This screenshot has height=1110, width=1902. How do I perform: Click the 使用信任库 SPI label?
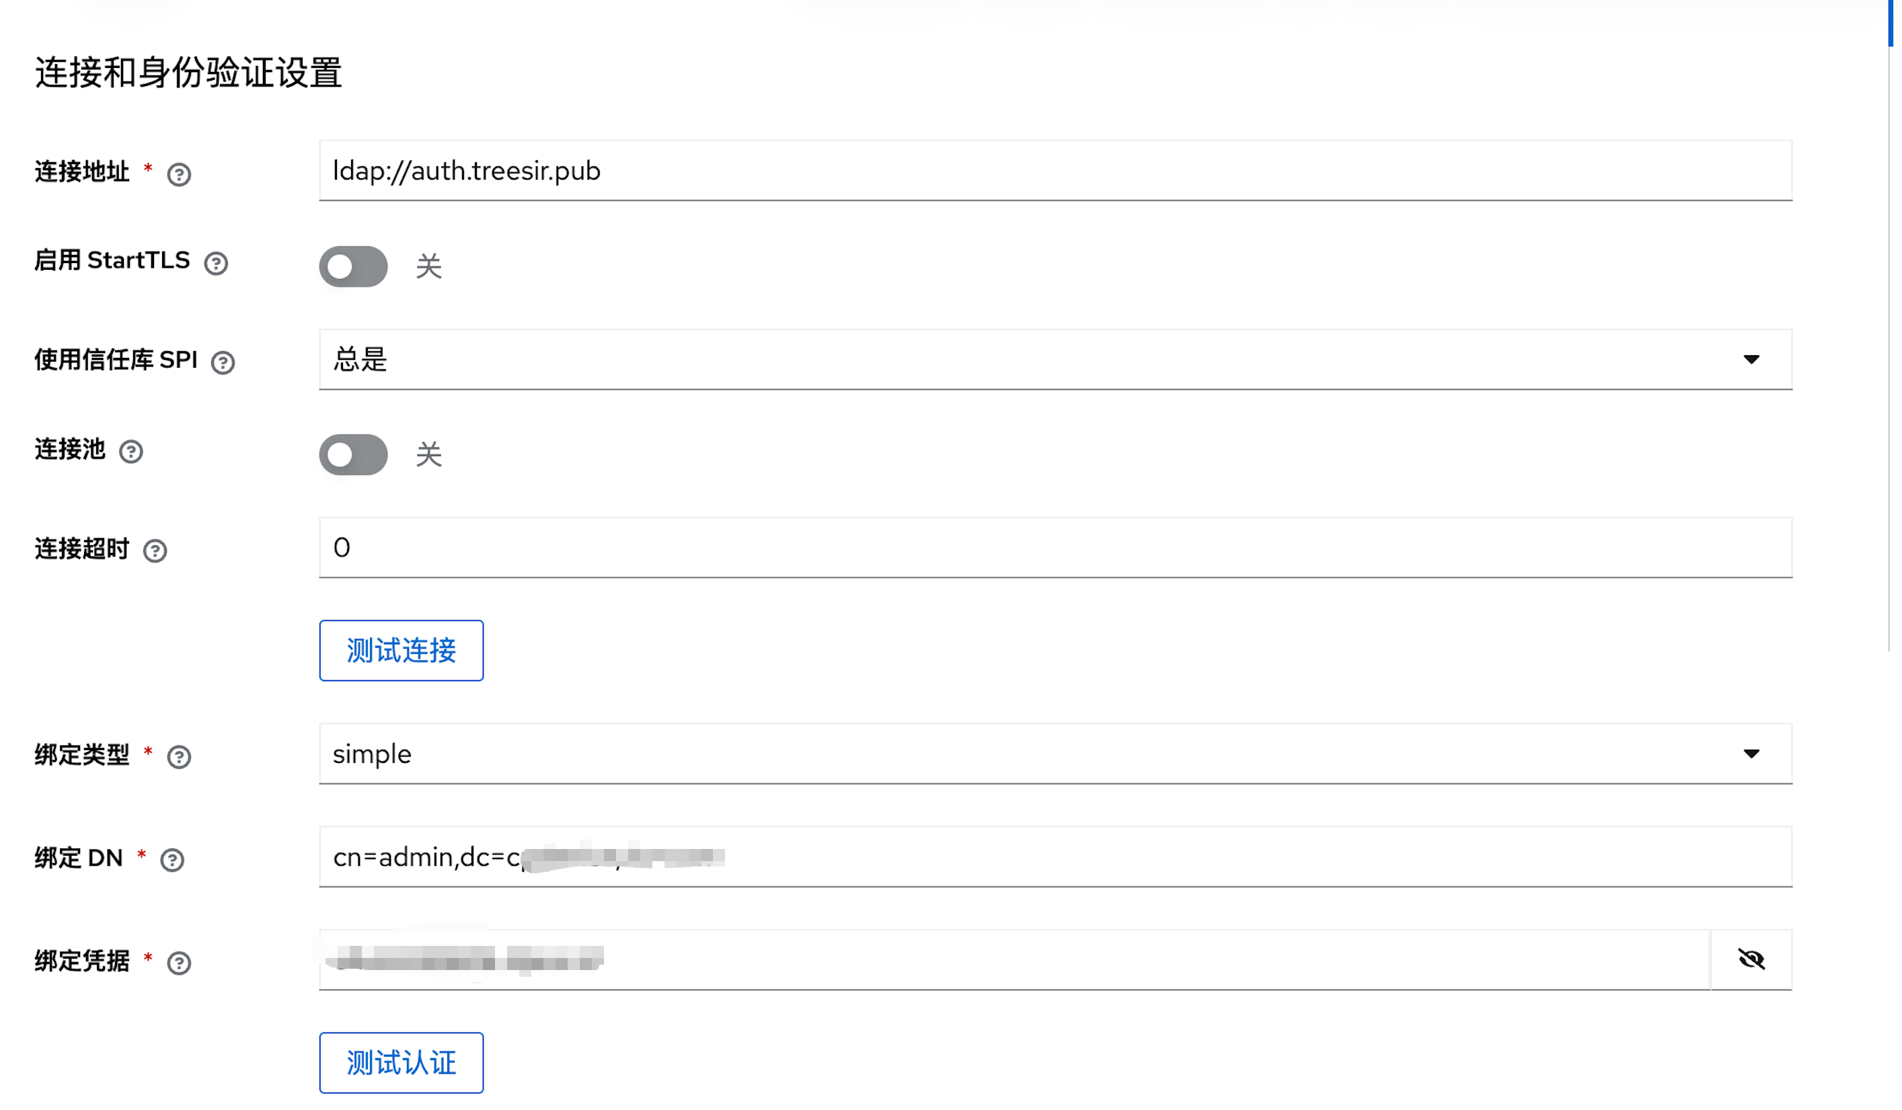[x=116, y=359]
